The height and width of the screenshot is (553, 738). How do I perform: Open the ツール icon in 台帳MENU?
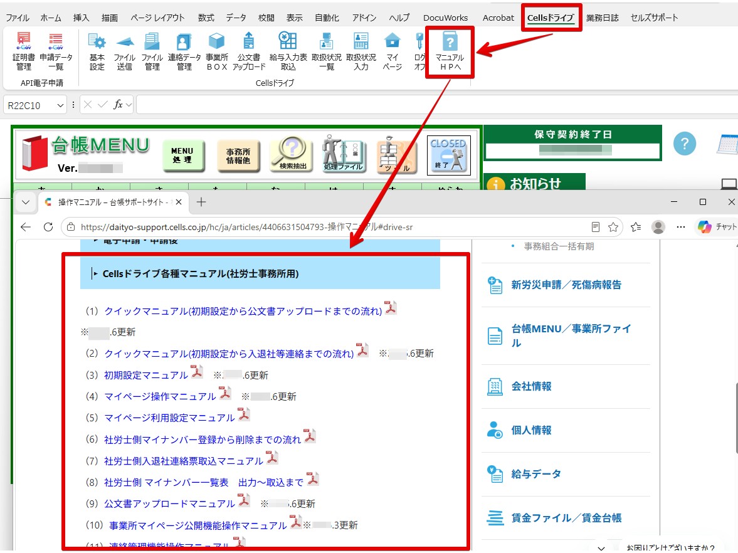pyautogui.click(x=396, y=154)
